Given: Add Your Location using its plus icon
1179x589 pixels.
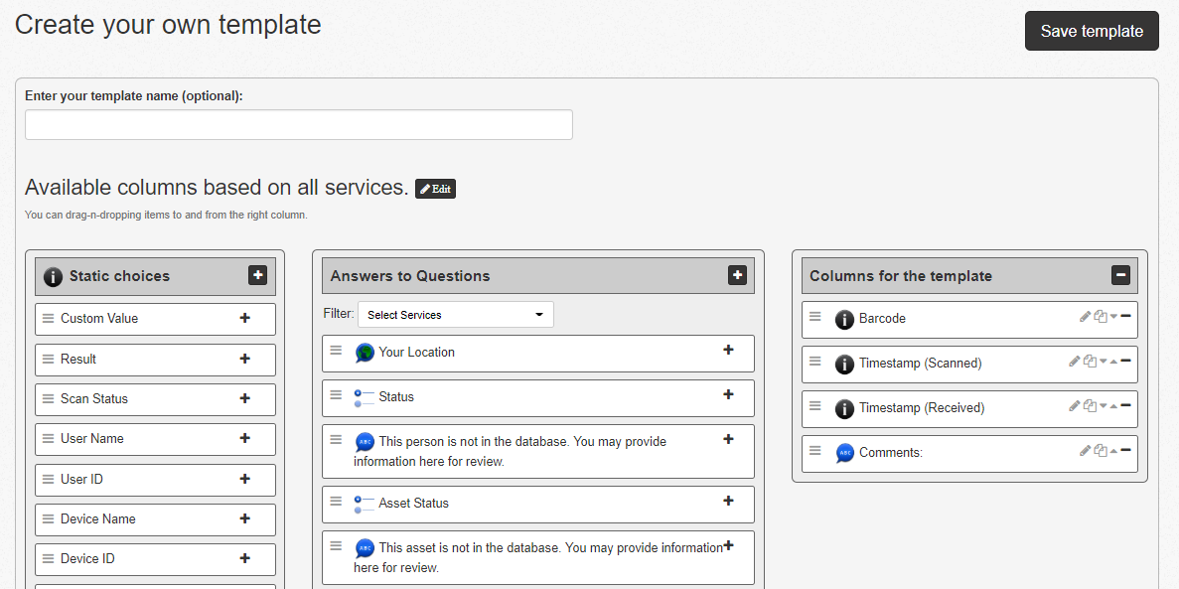Looking at the screenshot, I should click(x=728, y=350).
